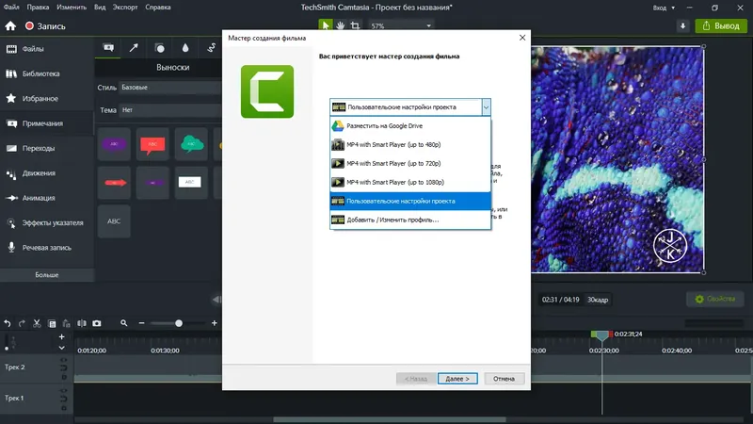This screenshot has width=753, height=424.
Task: Select highlighted Пользовательские настройки проекта list option
Action: 410,201
